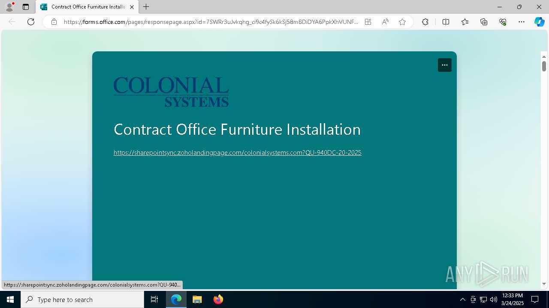Select the Contract Office Furniture Installation tab
Screen dimensions: 549x308
coord(87,7)
